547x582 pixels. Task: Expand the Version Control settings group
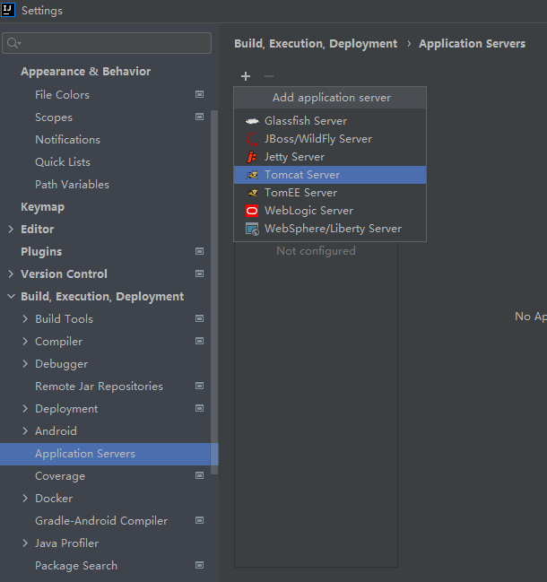click(x=11, y=274)
